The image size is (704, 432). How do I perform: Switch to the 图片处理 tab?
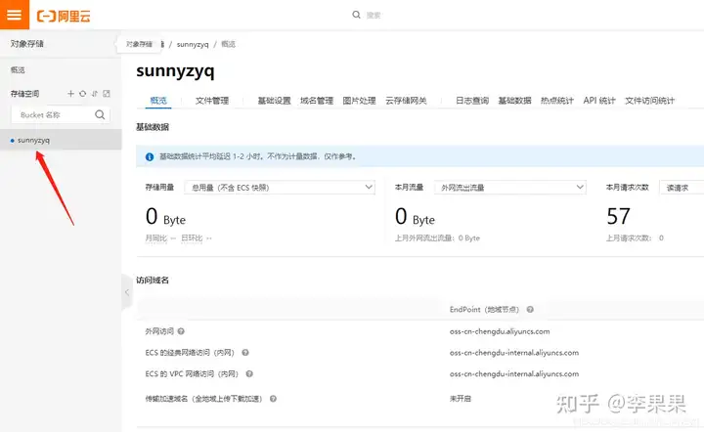(x=359, y=101)
